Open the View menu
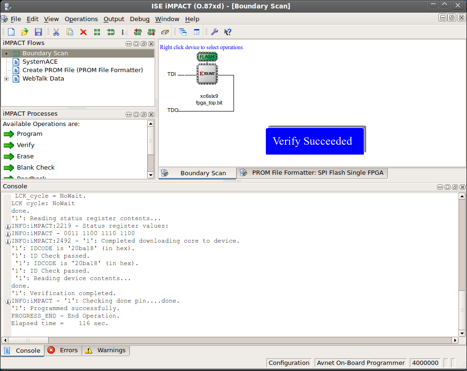 (51, 19)
